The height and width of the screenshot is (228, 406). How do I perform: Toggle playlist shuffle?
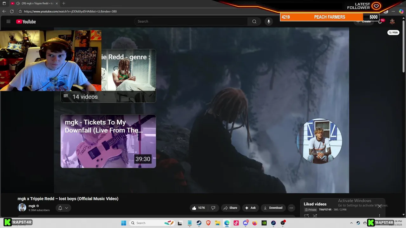(315, 216)
